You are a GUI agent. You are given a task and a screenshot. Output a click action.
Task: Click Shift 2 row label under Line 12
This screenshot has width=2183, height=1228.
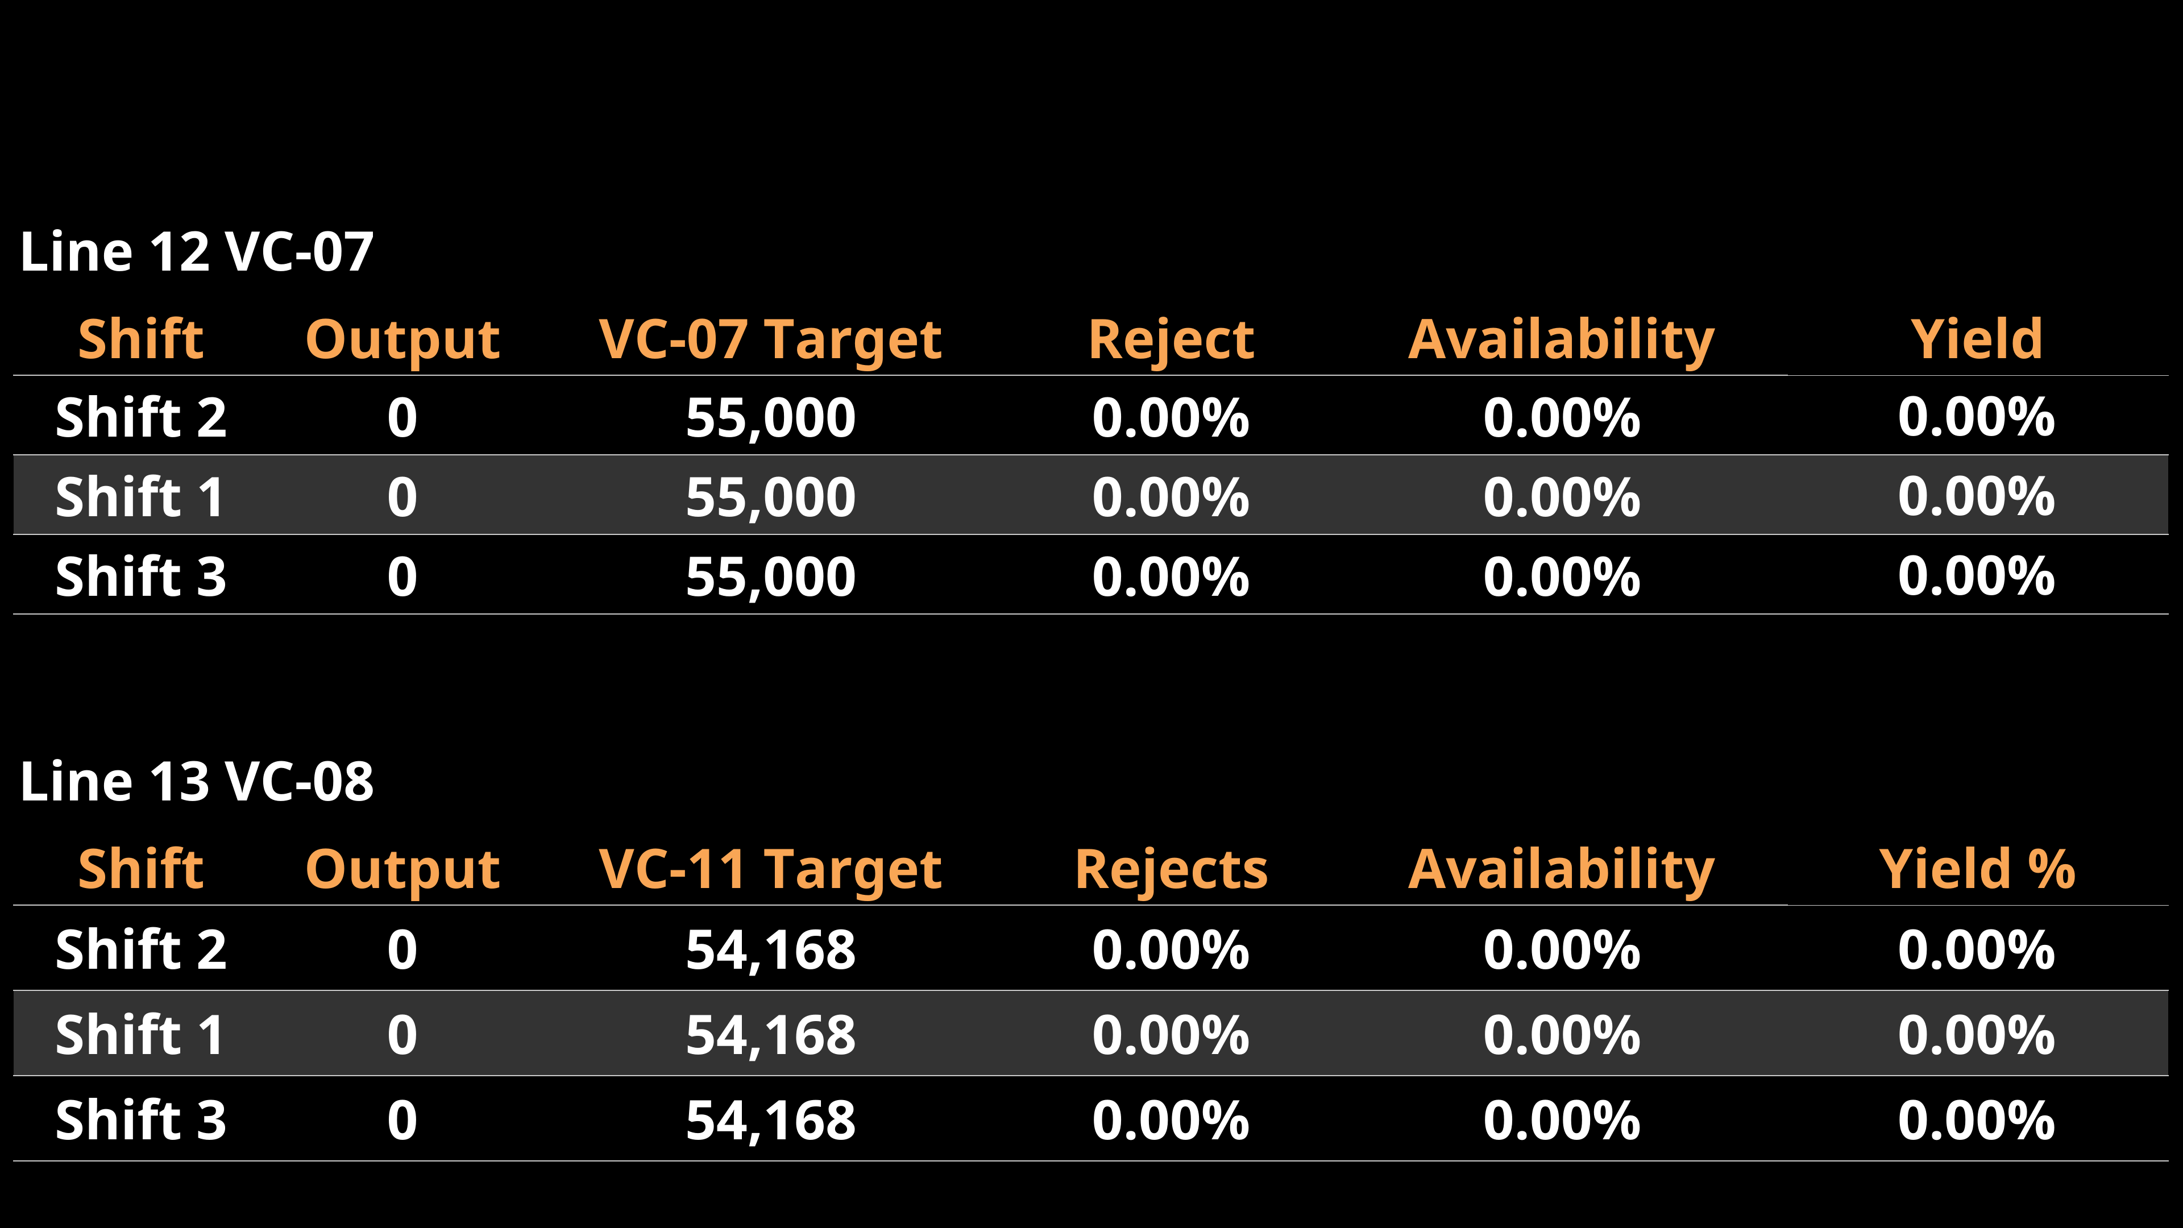(x=140, y=417)
